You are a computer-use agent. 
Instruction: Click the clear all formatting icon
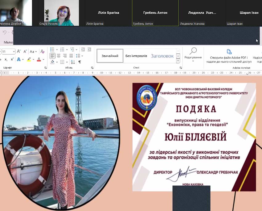(43, 52)
